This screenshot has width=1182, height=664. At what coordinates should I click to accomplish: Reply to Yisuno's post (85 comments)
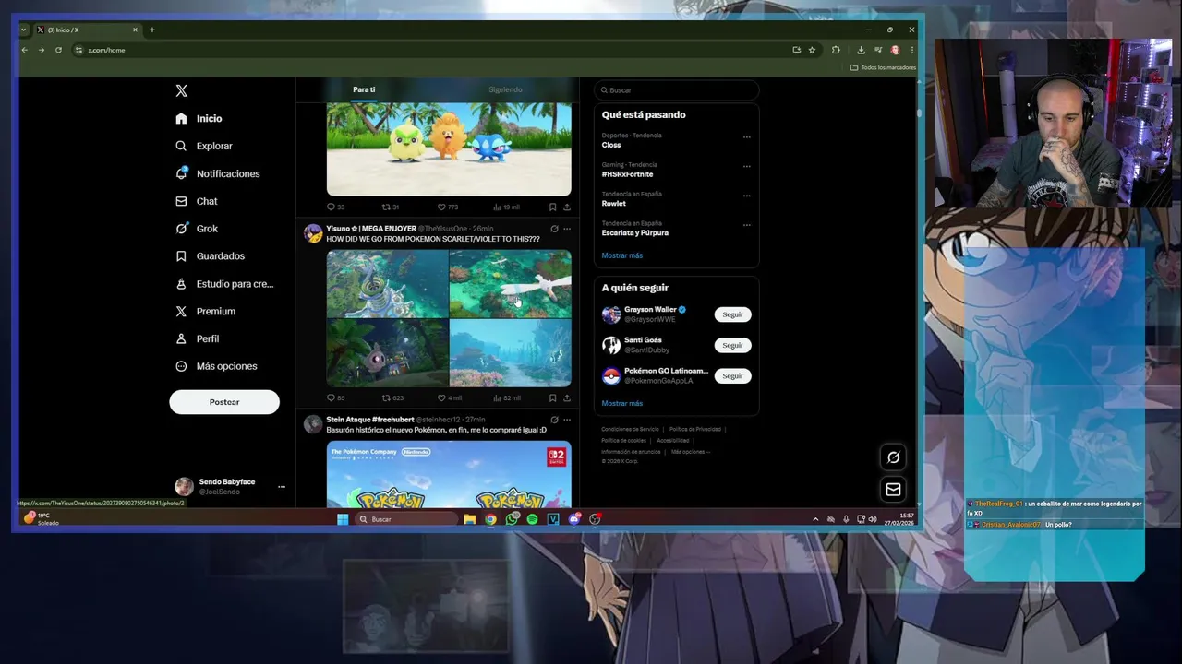[335, 398]
